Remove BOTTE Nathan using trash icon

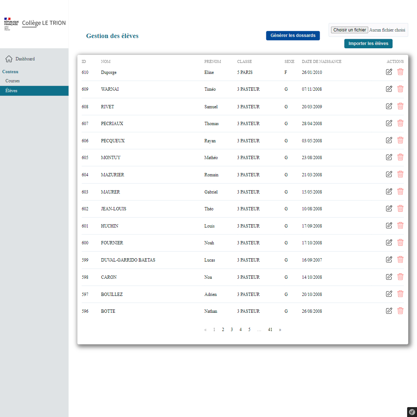click(400, 311)
